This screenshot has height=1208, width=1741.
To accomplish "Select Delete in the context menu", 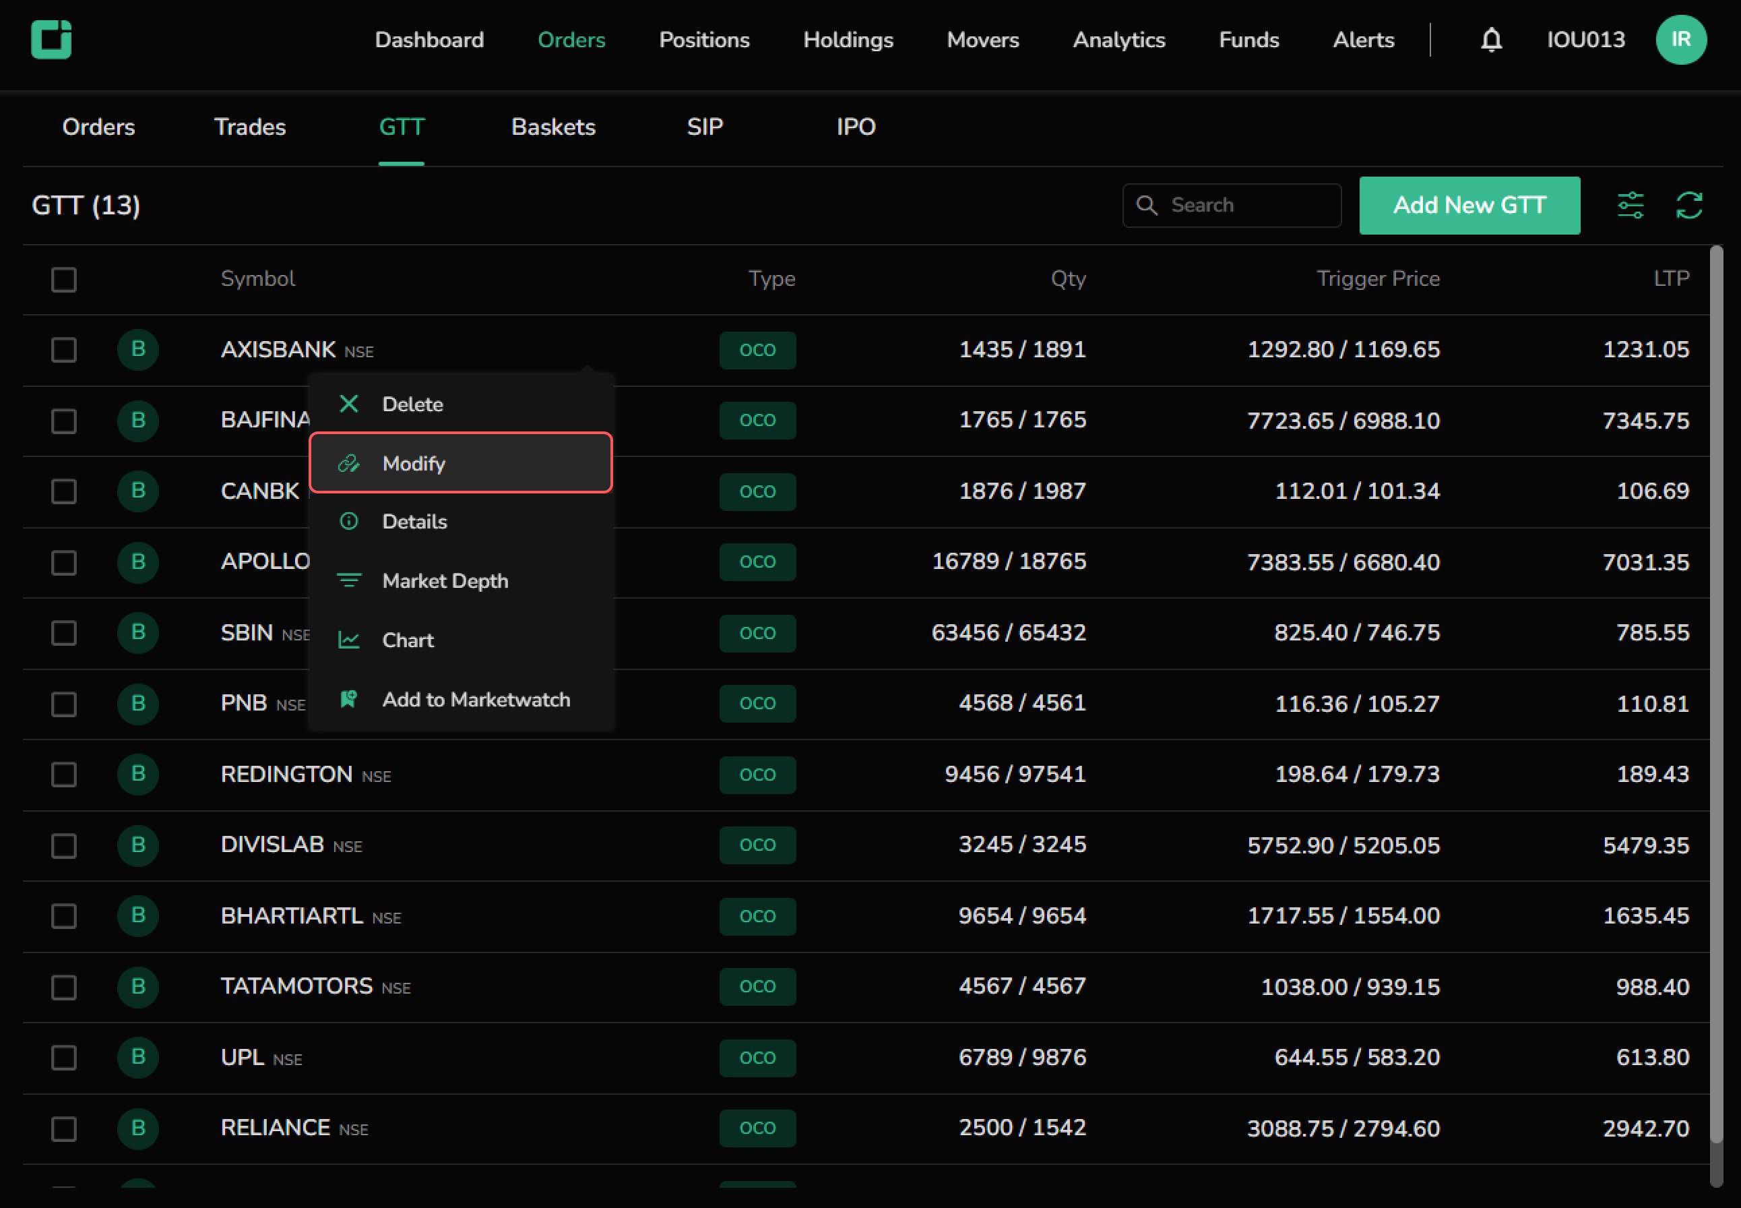I will click(x=461, y=403).
